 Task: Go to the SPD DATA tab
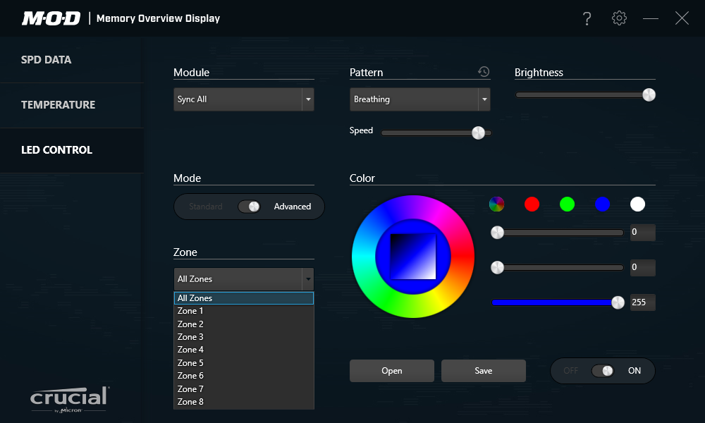(x=47, y=60)
